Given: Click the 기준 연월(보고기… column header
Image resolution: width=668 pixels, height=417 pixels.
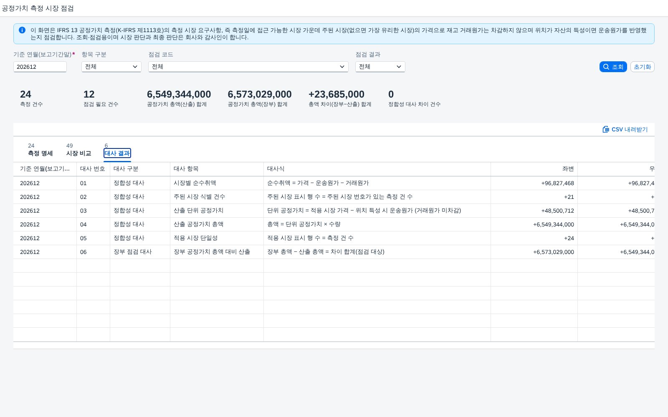Looking at the screenshot, I should 45,169.
